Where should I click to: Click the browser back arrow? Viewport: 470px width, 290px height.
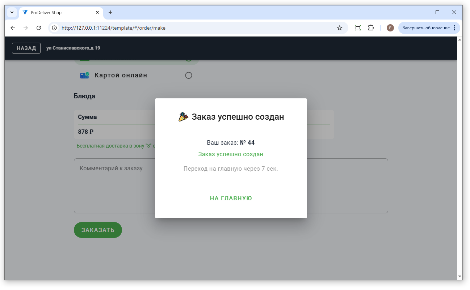tap(13, 28)
